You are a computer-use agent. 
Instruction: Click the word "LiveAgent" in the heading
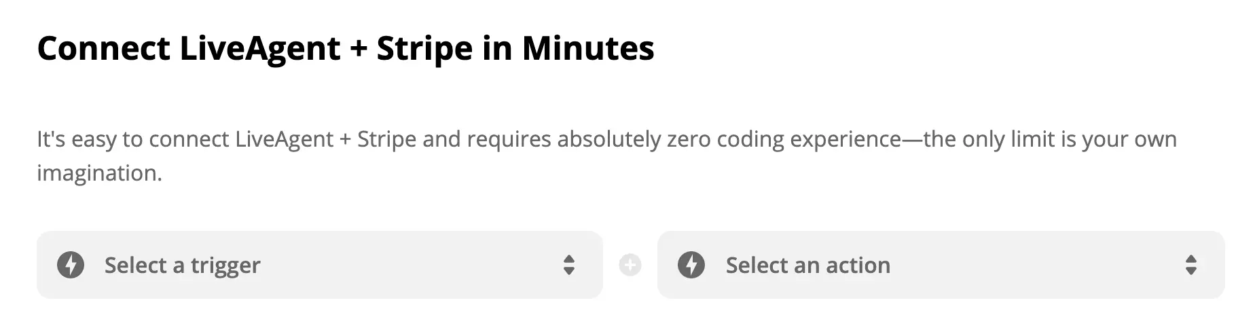[x=259, y=49]
